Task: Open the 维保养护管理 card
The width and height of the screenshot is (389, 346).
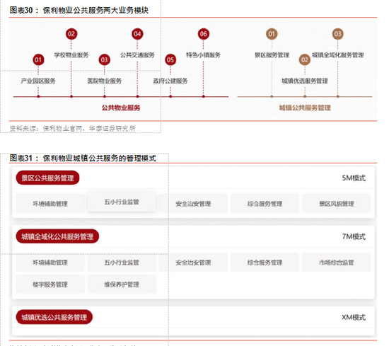Action: [x=122, y=284]
